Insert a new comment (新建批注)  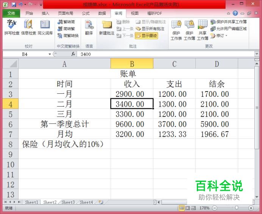(107, 27)
